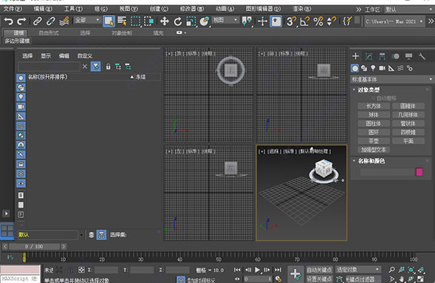Open the Utilities wrench panel icon

coord(422,56)
